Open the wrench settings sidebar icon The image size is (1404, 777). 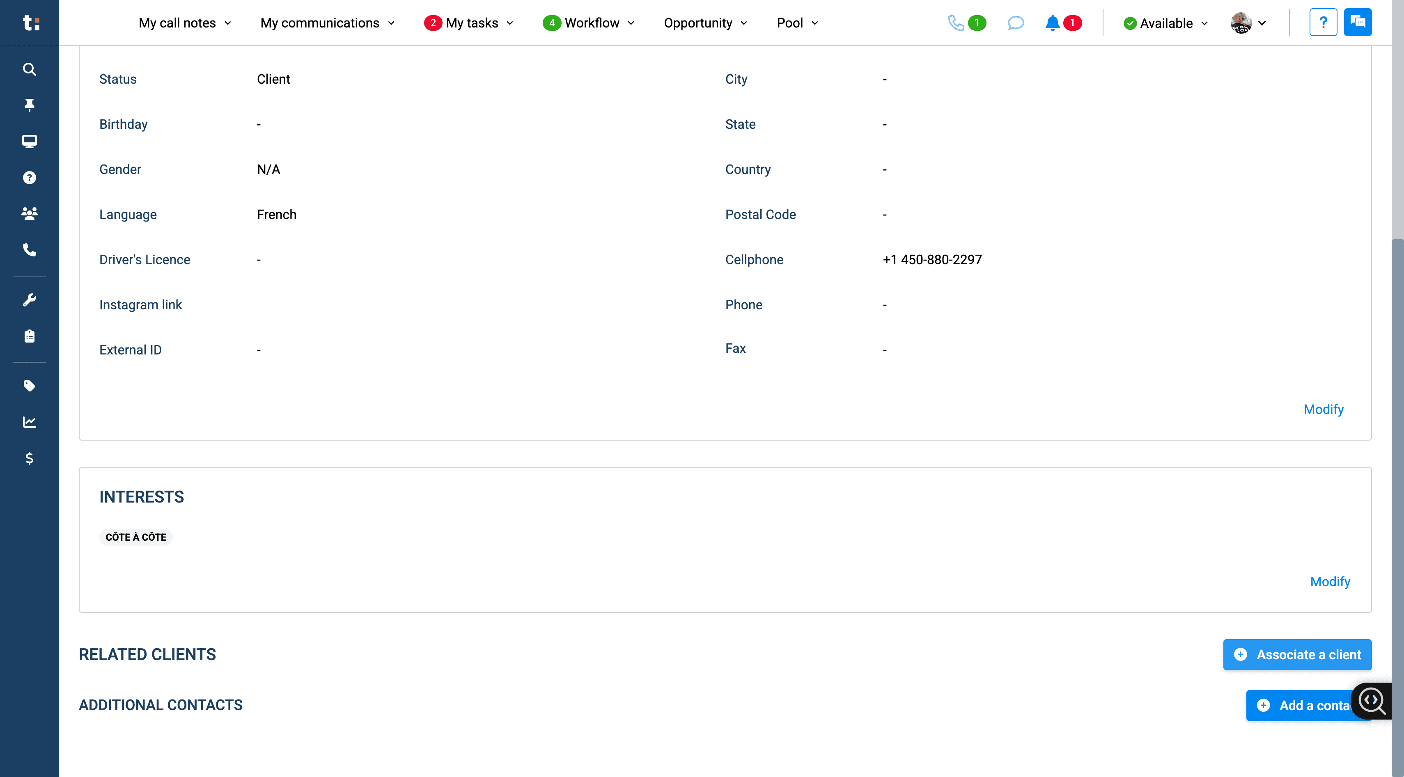click(30, 300)
